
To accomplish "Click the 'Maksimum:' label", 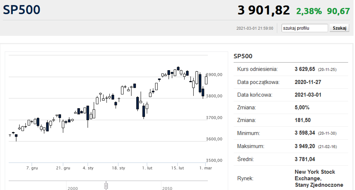I will tap(251, 146).
